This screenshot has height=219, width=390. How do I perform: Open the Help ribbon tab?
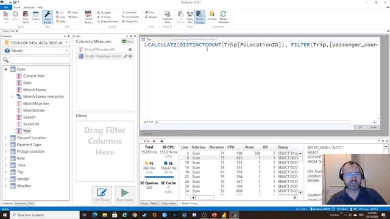click(x=40, y=7)
